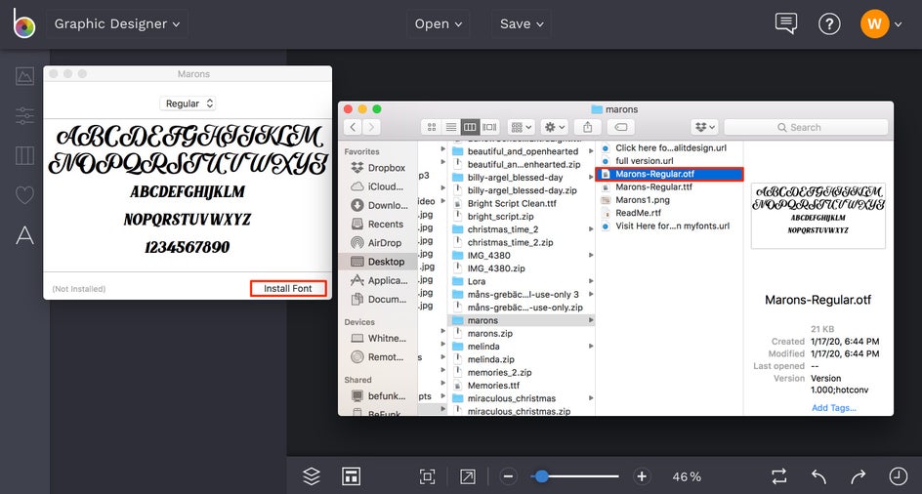Switch Finder to column view
The height and width of the screenshot is (494, 922).
pyautogui.click(x=470, y=127)
